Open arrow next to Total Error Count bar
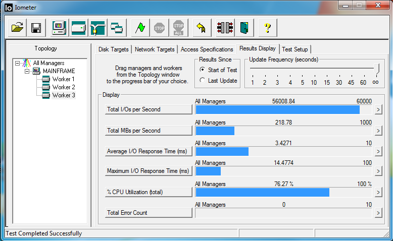The image size is (393, 241). point(378,213)
